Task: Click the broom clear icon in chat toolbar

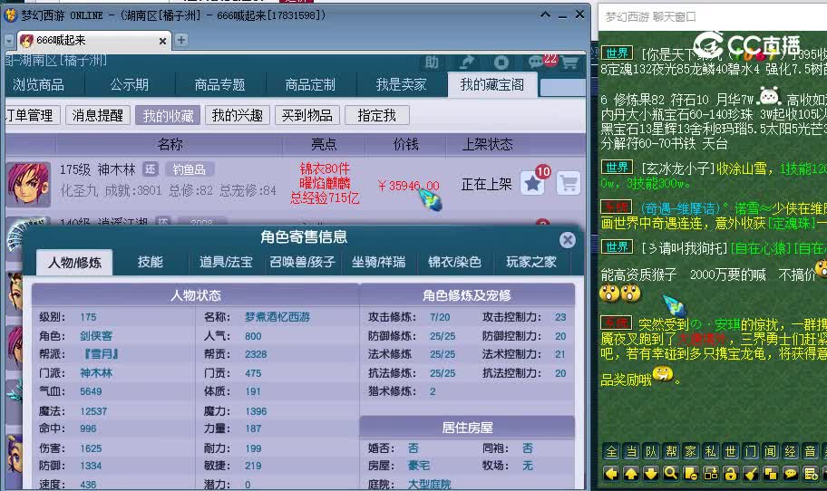Action: pos(751,474)
